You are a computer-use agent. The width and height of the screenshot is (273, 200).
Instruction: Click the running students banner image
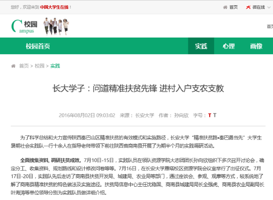pos(56,26)
